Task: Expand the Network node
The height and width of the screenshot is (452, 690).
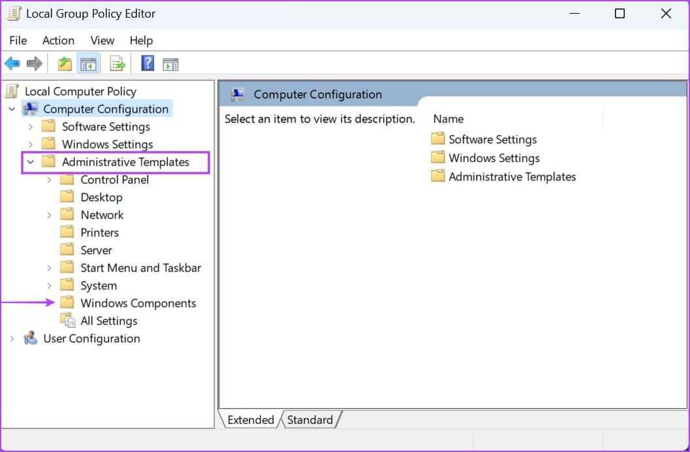Action: (x=49, y=215)
